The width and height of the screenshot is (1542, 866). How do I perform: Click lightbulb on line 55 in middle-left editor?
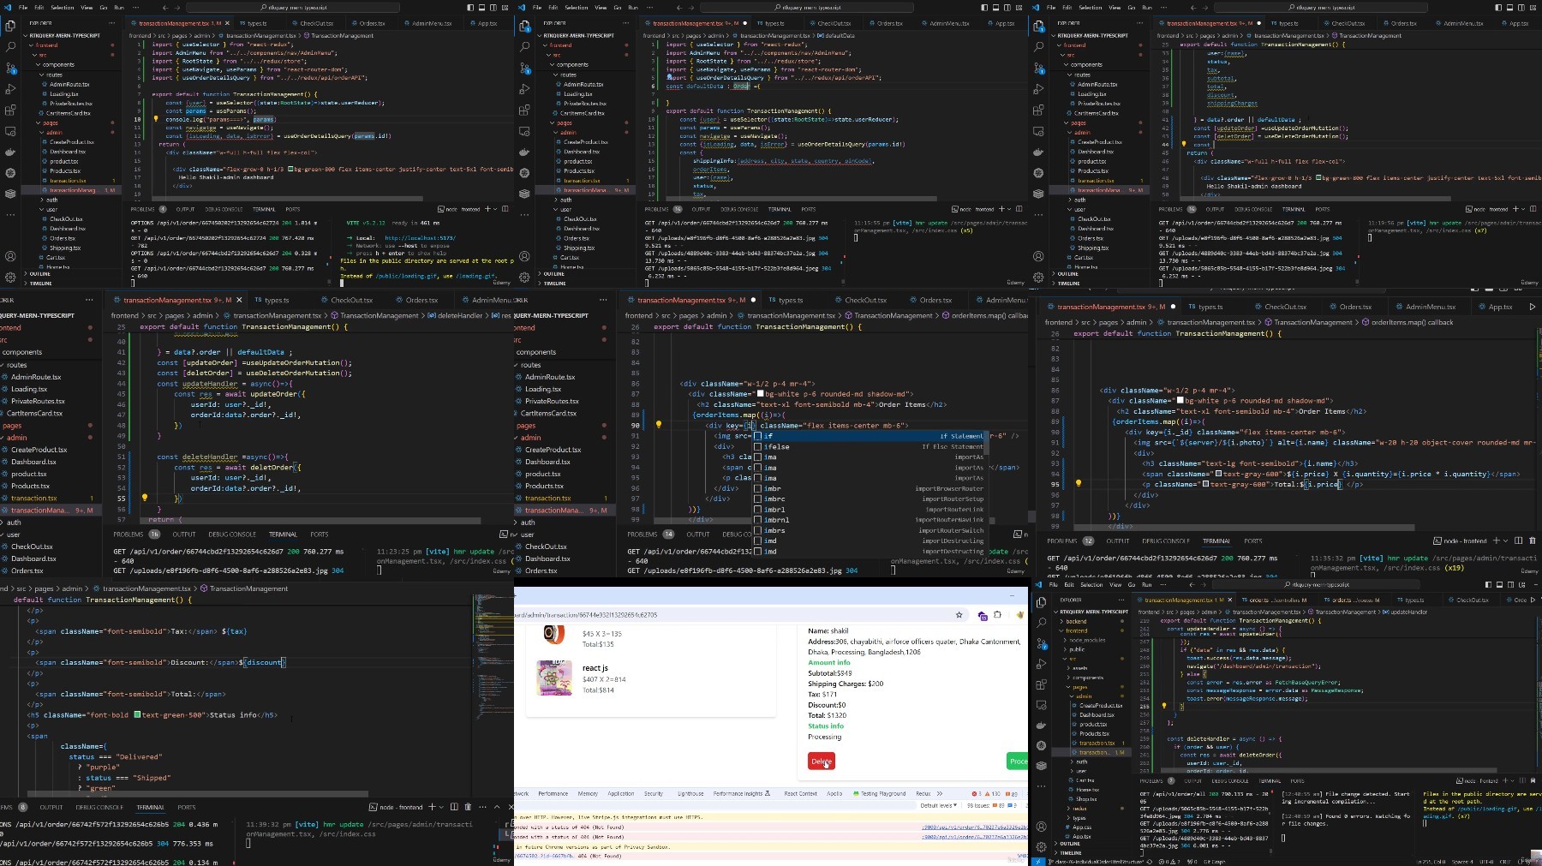[144, 498]
